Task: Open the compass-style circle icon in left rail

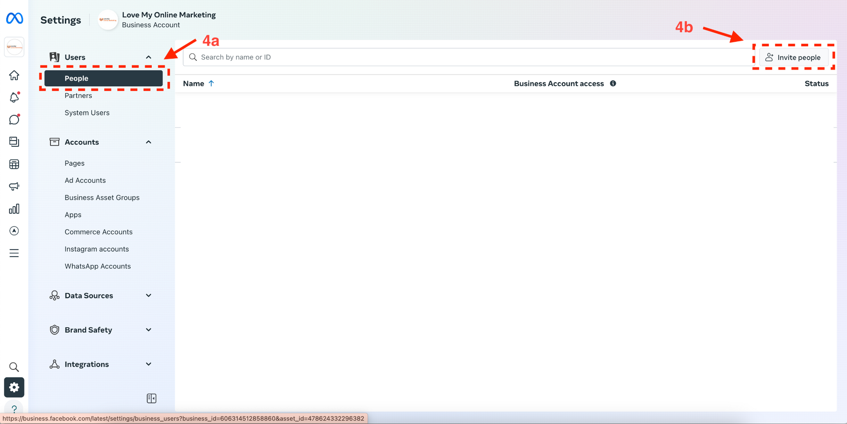Action: 14,231
